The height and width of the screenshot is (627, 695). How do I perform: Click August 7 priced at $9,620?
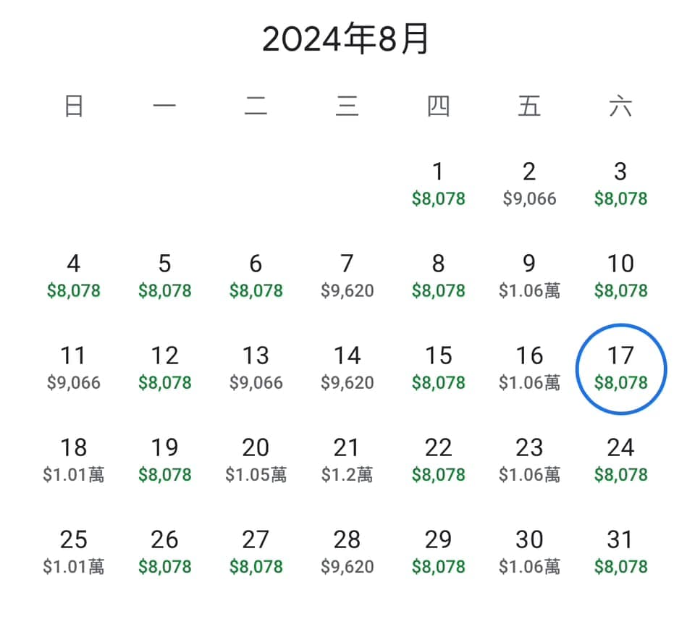click(347, 277)
